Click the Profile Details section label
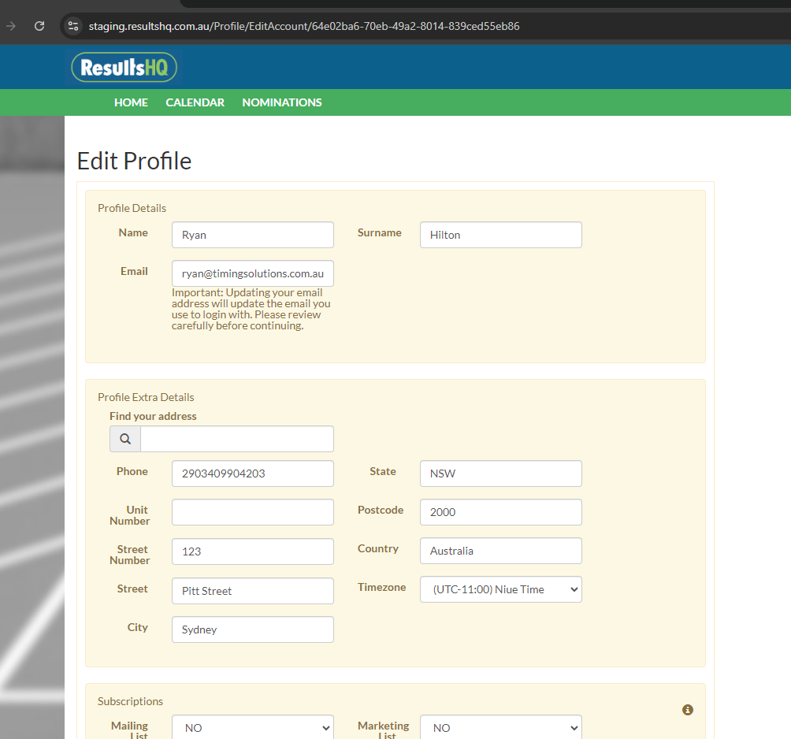791x739 pixels. click(x=132, y=208)
